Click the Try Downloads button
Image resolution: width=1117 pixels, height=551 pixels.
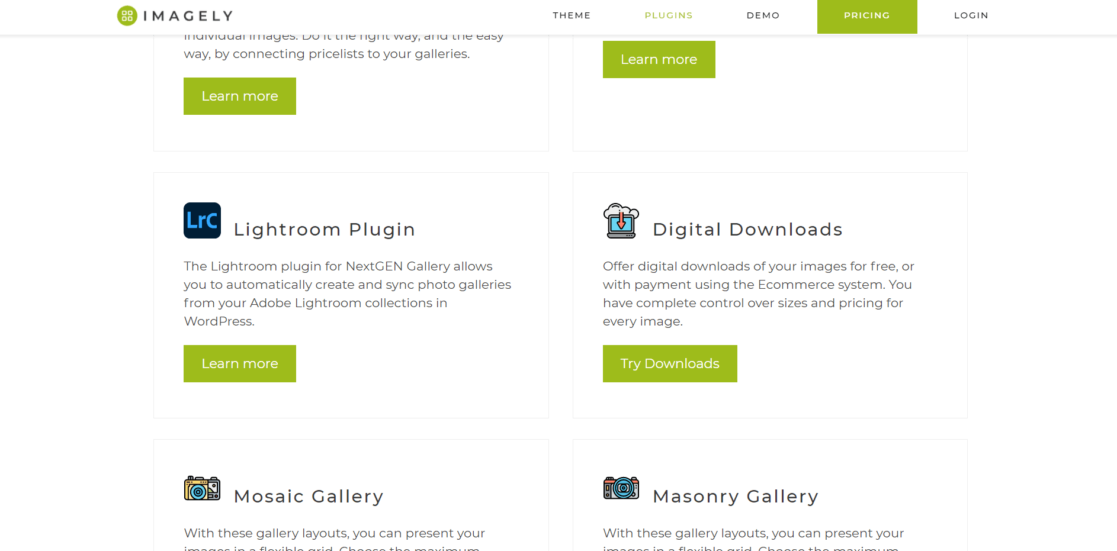[x=670, y=363]
